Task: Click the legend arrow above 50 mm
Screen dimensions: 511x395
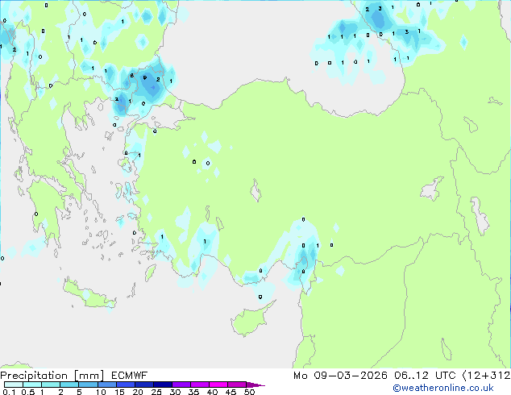Action: coord(255,385)
